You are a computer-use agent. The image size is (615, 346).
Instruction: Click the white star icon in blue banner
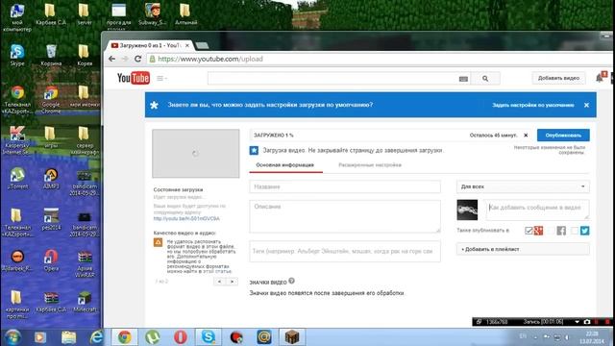[154, 105]
